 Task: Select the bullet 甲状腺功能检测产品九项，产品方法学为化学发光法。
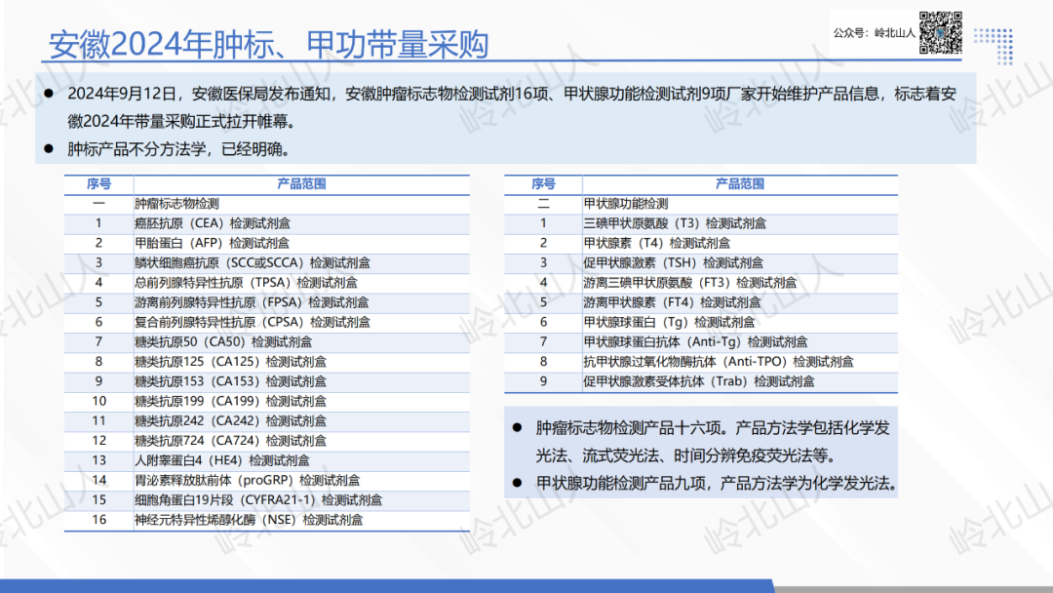pos(717,483)
